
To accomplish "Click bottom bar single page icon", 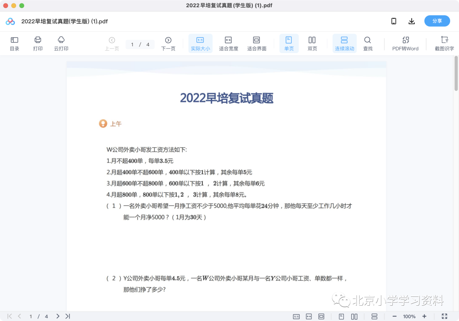I will click(x=341, y=316).
